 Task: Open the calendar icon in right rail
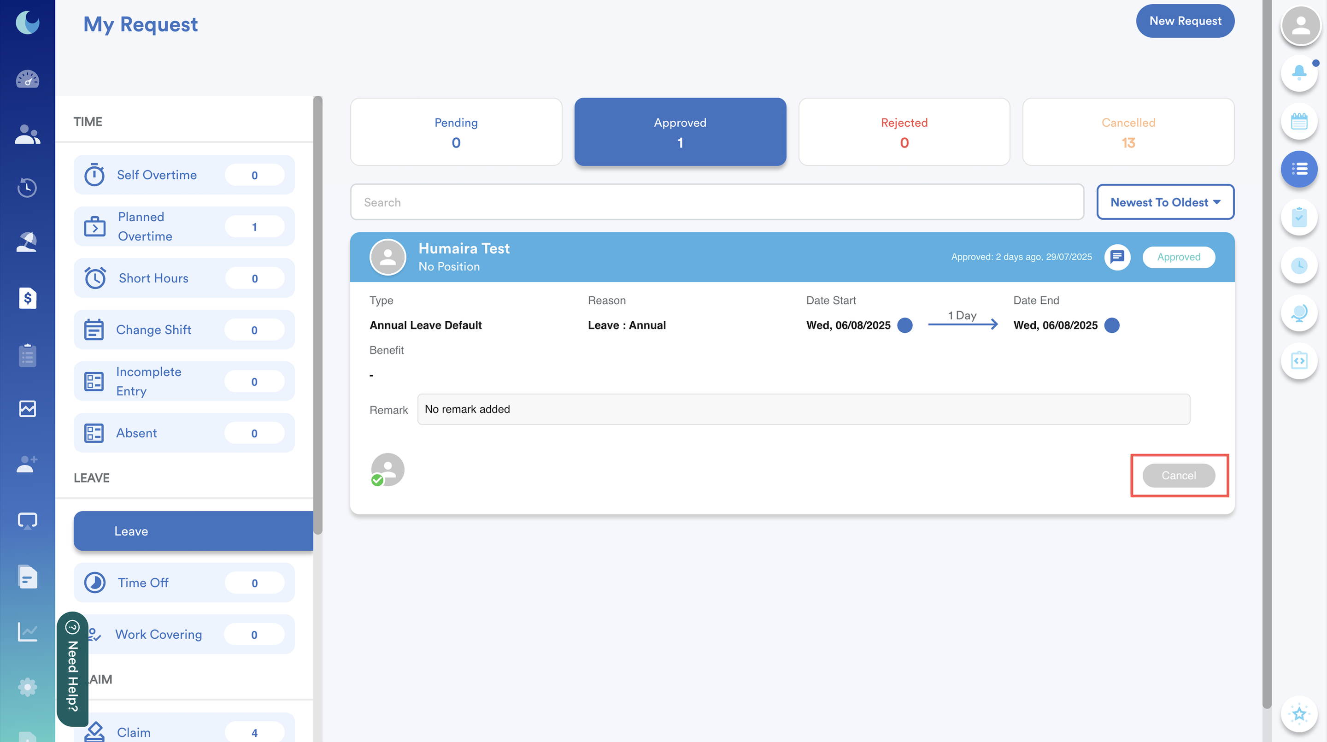coord(1299,122)
